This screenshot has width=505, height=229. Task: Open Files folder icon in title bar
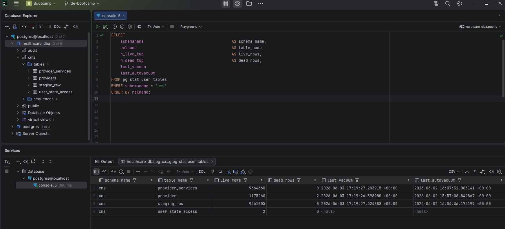tap(249, 3)
